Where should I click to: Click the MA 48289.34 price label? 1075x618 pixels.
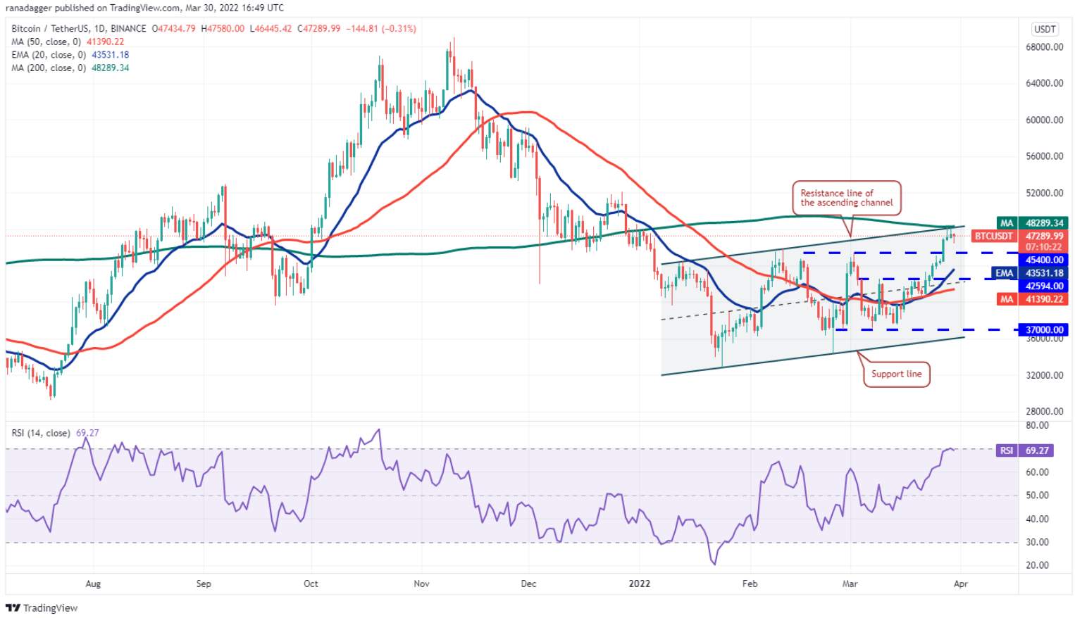(x=1032, y=223)
